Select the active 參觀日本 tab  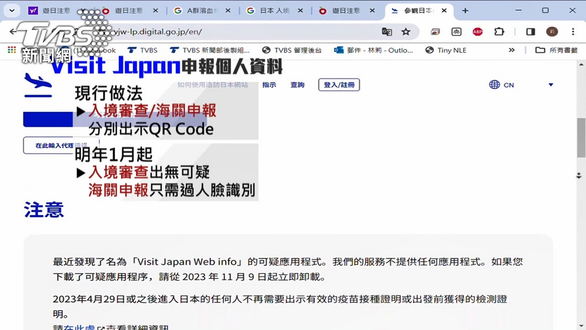click(413, 11)
